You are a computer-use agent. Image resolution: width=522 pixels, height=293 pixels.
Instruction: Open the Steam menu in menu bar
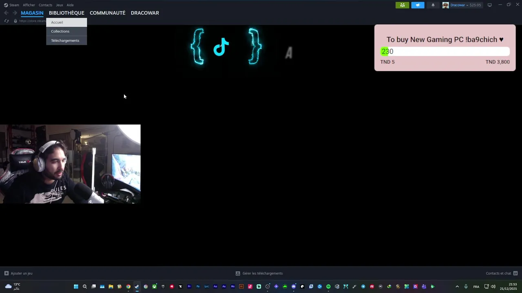click(11, 5)
